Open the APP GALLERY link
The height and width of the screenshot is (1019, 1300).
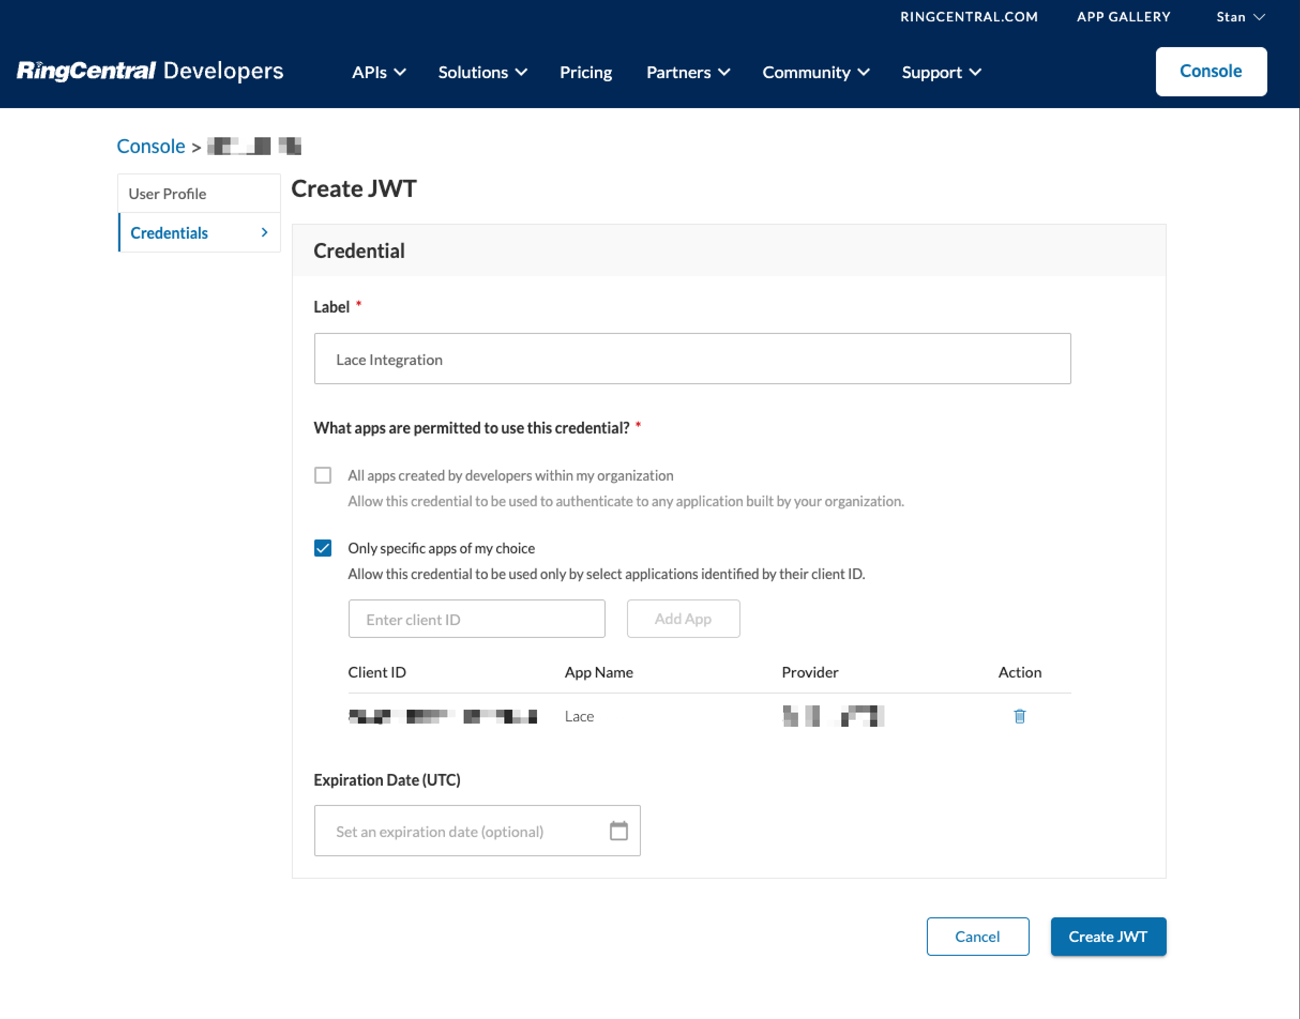[1123, 17]
